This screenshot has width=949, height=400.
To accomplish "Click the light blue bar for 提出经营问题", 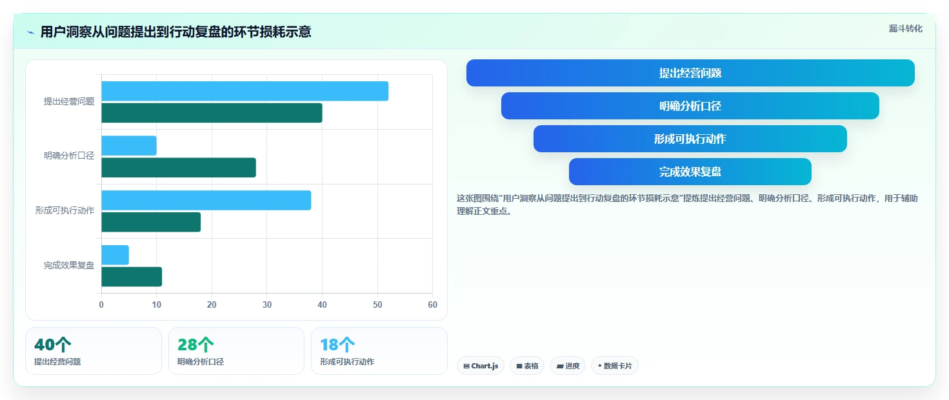I will coord(245,91).
